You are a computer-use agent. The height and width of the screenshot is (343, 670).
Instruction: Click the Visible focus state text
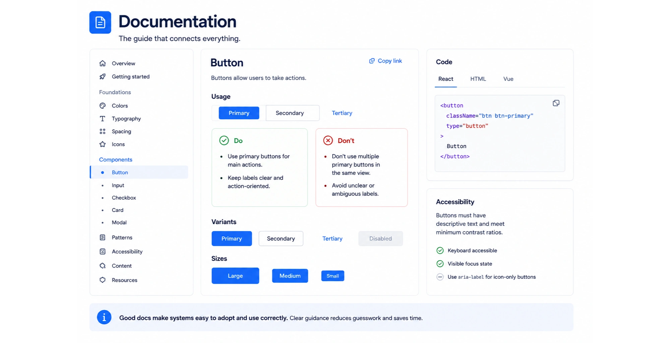point(470,264)
